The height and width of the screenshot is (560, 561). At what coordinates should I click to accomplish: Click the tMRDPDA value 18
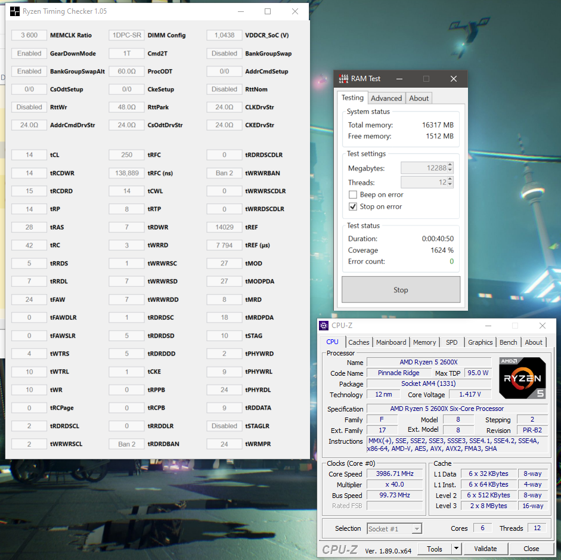(x=224, y=317)
